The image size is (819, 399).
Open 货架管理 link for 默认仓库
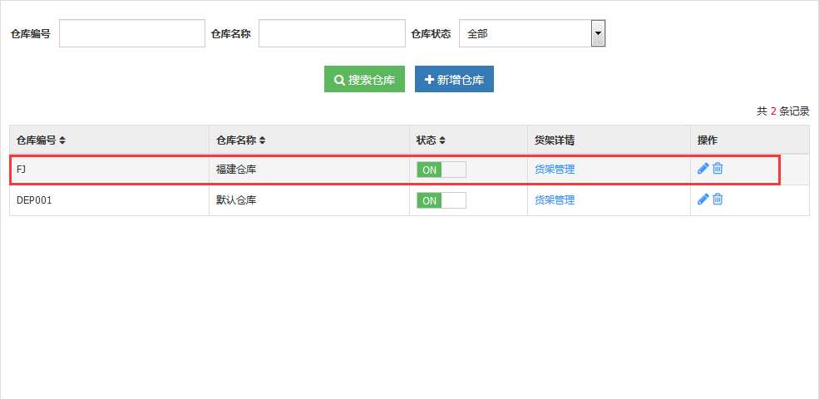[555, 200]
